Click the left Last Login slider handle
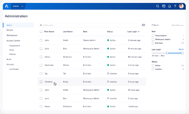The height and width of the screenshot is (114, 189). click(x=168, y=53)
